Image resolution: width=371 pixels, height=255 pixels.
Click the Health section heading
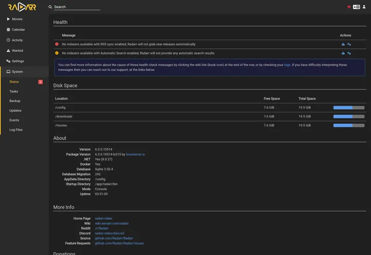pos(60,22)
